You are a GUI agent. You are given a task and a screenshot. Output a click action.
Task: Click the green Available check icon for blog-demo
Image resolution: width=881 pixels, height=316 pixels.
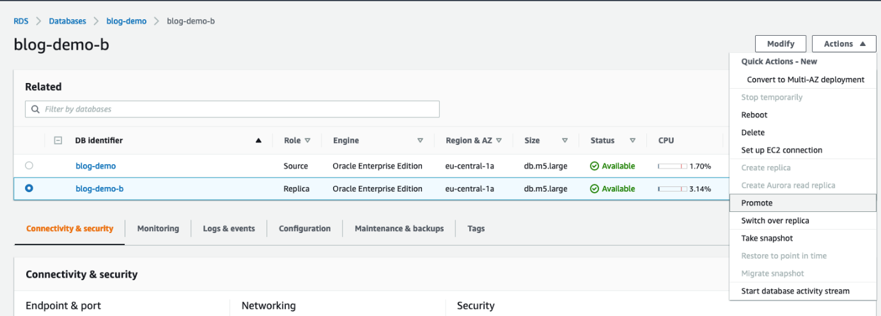[x=594, y=166]
